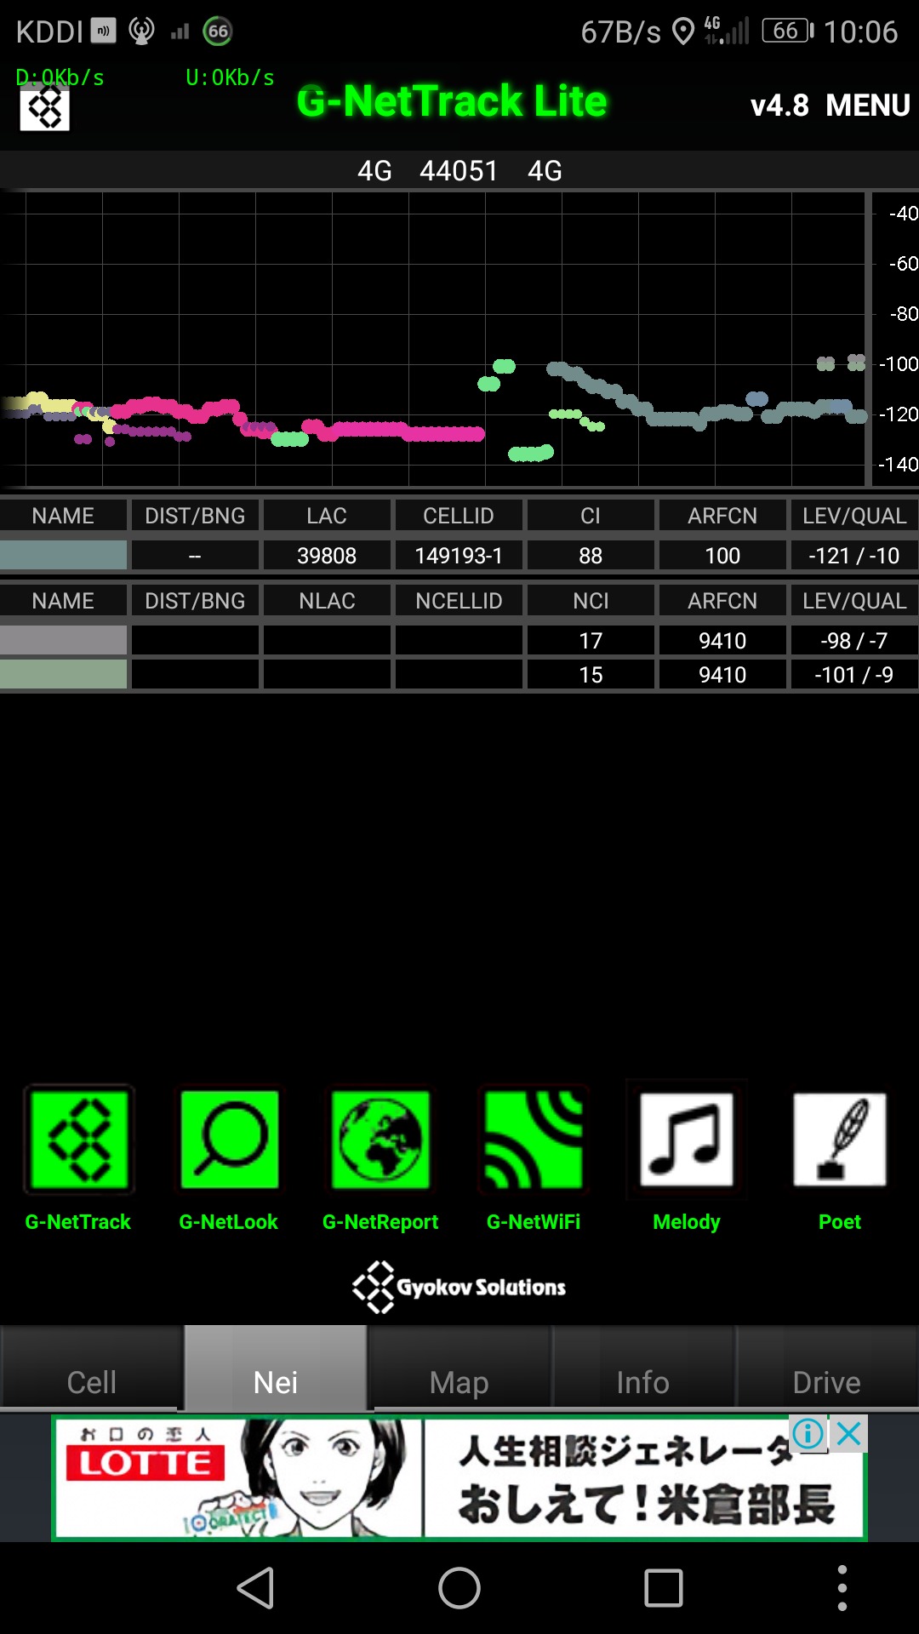The width and height of the screenshot is (919, 1634).
Task: Select the serving level -121 / -10
Action: (854, 556)
